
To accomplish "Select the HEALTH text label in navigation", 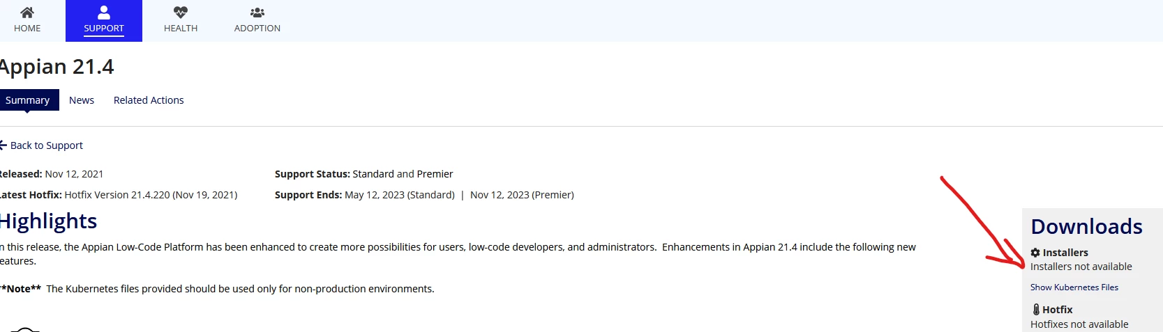I will (x=181, y=29).
